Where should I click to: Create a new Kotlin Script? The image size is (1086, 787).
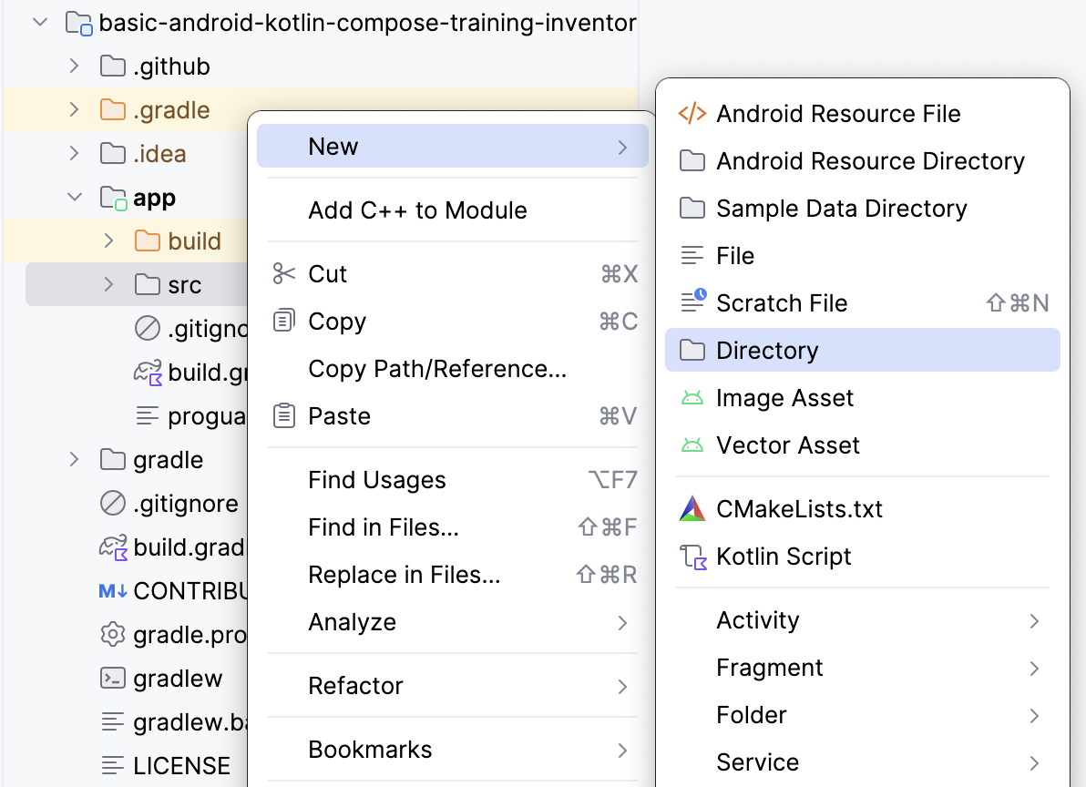(x=784, y=556)
